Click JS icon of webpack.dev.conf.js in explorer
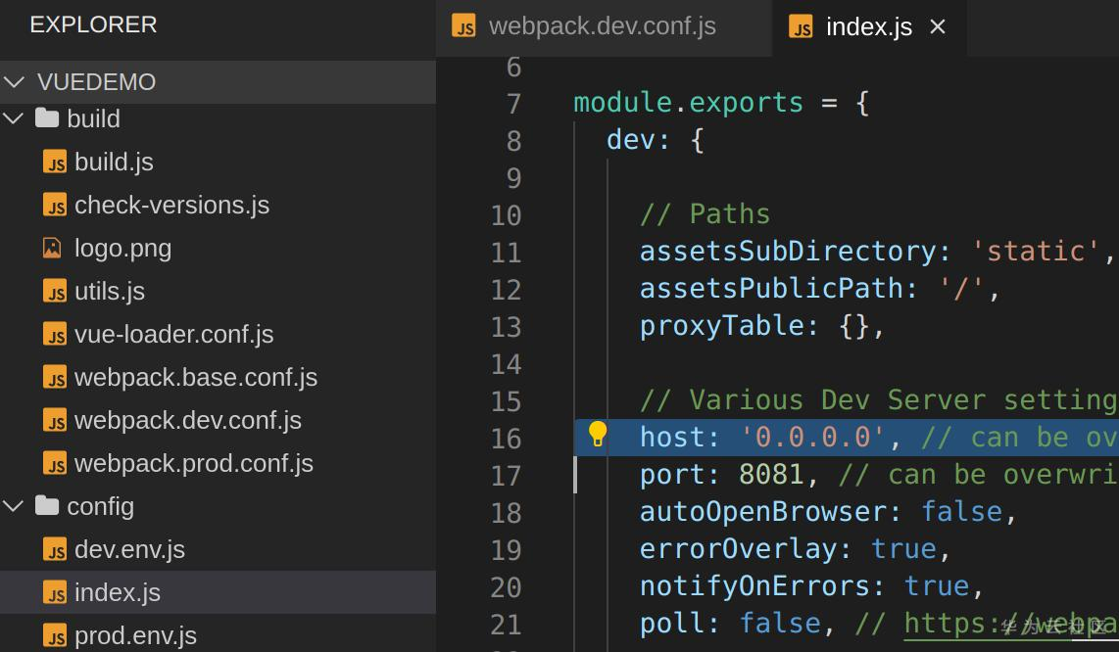Screen dimensions: 1119x652 point(55,420)
